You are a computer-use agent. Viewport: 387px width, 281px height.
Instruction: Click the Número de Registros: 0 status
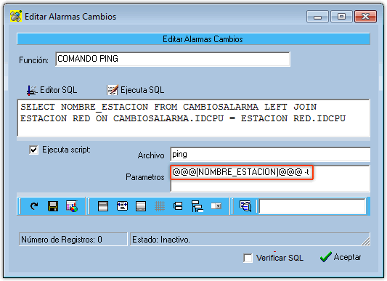tap(73, 240)
